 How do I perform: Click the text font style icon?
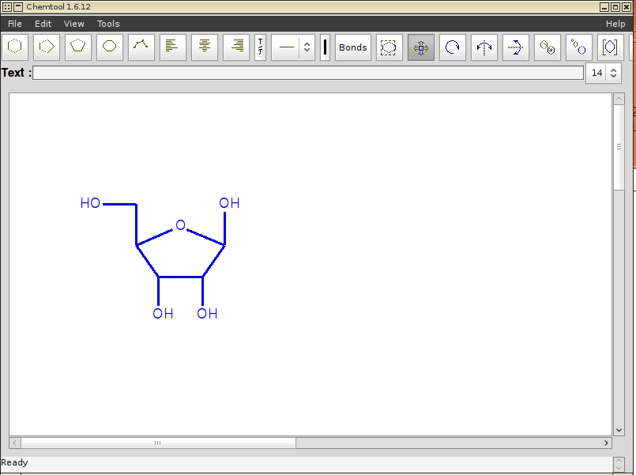pos(261,47)
